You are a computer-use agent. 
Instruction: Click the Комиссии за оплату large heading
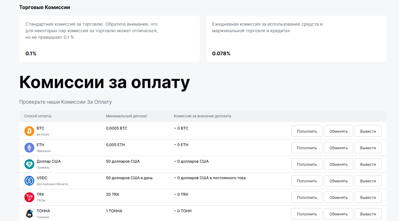105,82
